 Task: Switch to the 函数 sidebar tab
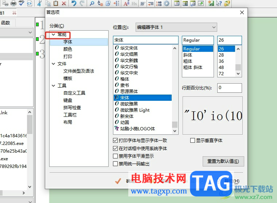pos(6,23)
